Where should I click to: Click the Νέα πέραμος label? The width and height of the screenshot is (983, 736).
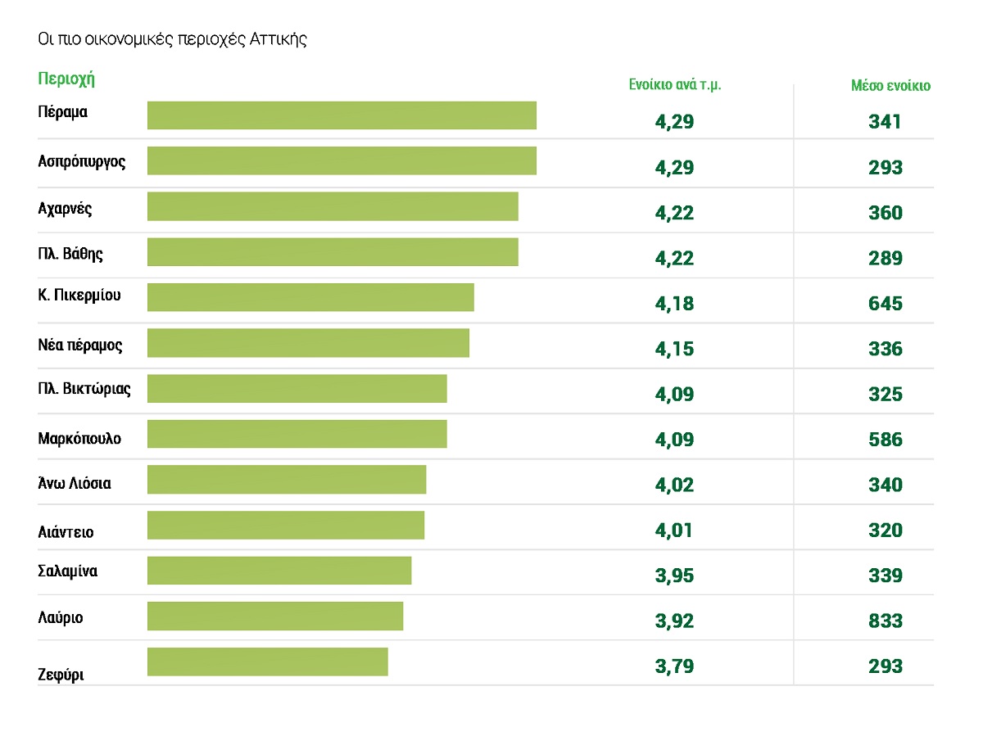(80, 345)
